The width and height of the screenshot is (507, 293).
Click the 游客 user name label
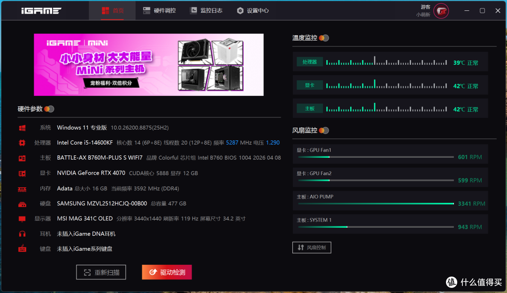pyautogui.click(x=425, y=7)
